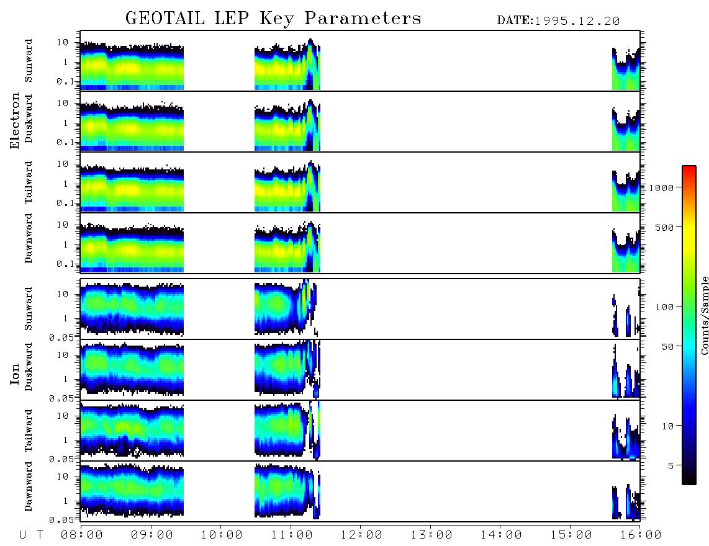Click the 13:00 time tick label
Image resolution: width=709 pixels, height=546 pixels.
(431, 535)
